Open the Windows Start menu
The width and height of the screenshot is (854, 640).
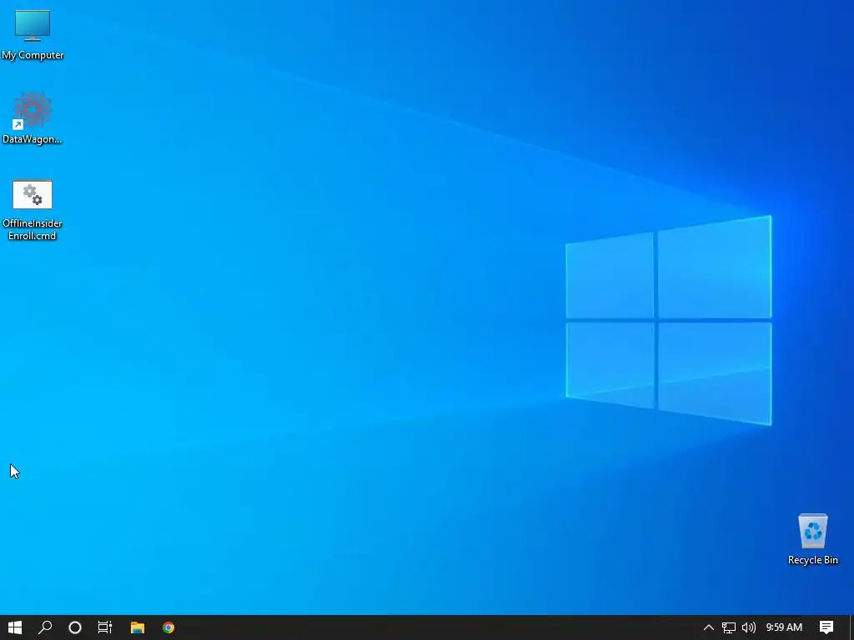coord(15,627)
